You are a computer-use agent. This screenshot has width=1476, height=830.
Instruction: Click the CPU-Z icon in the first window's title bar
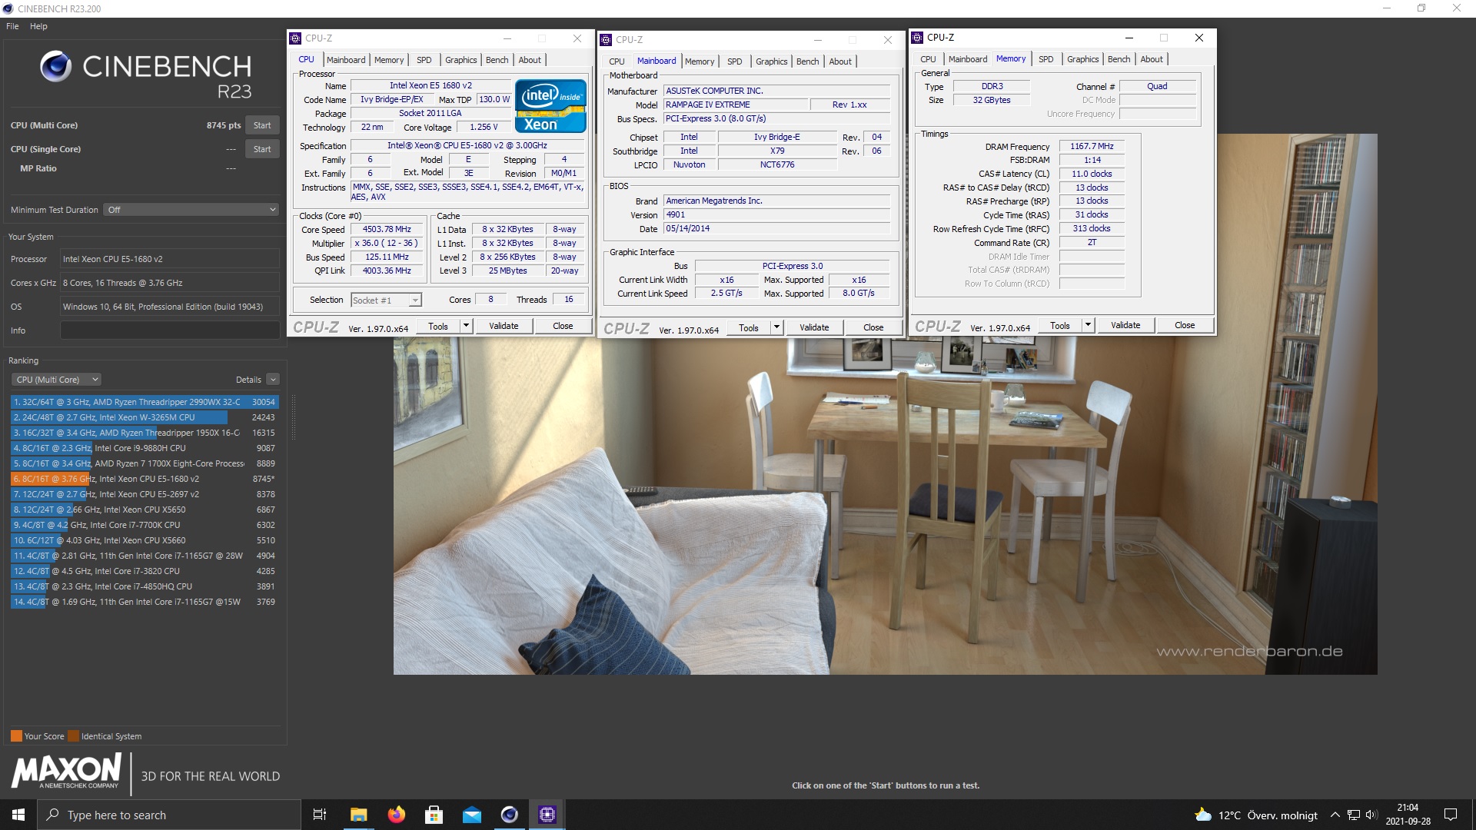[295, 38]
